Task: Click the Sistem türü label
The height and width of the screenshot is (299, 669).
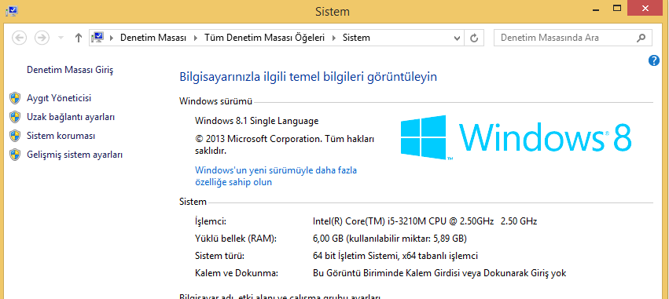Action: (x=219, y=256)
